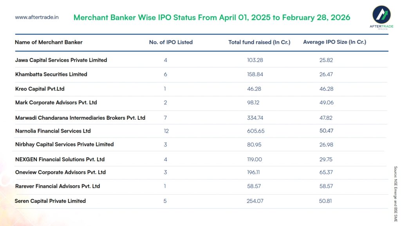Image resolution: width=401 pixels, height=226 pixels.
Task: Click the Aftertrade logo icon
Action: [x=381, y=15]
